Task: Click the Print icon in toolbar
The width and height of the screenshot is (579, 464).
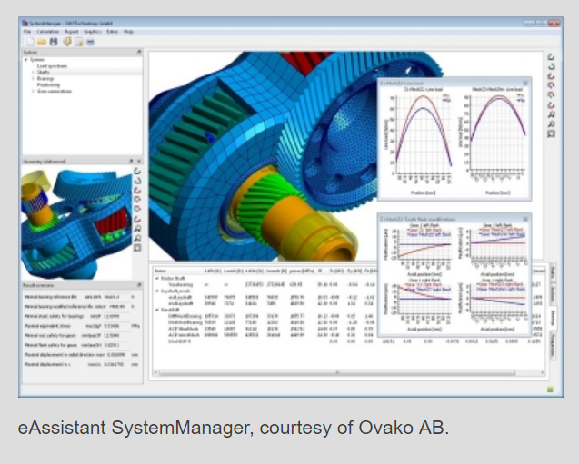Action: [90, 42]
